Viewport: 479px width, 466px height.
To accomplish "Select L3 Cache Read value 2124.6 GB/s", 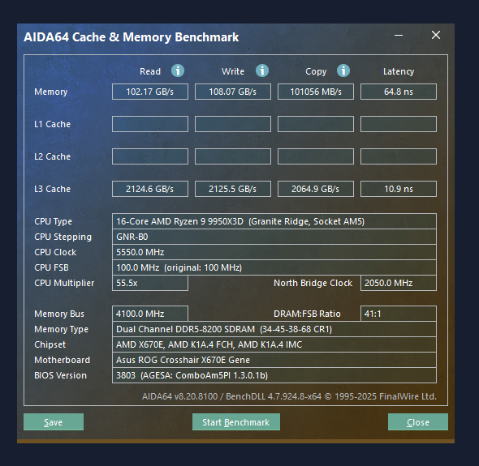I will tap(150, 189).
